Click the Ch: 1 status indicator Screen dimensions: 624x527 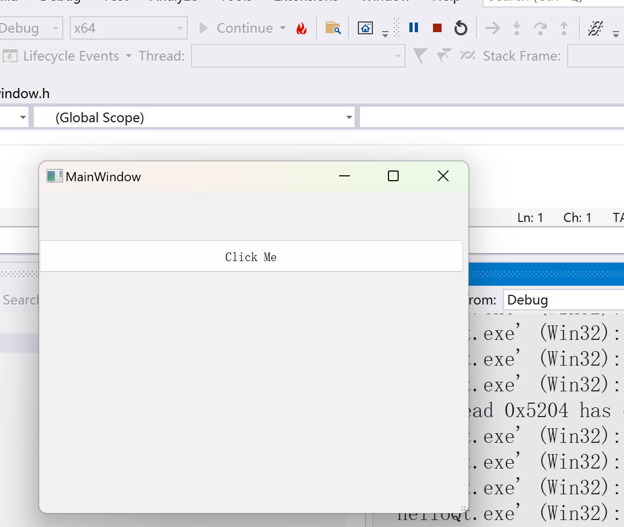pos(577,218)
